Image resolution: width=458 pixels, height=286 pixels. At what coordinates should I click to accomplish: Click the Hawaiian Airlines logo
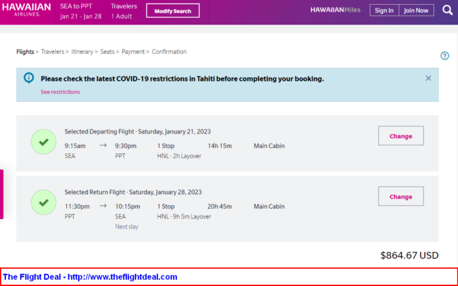click(26, 10)
